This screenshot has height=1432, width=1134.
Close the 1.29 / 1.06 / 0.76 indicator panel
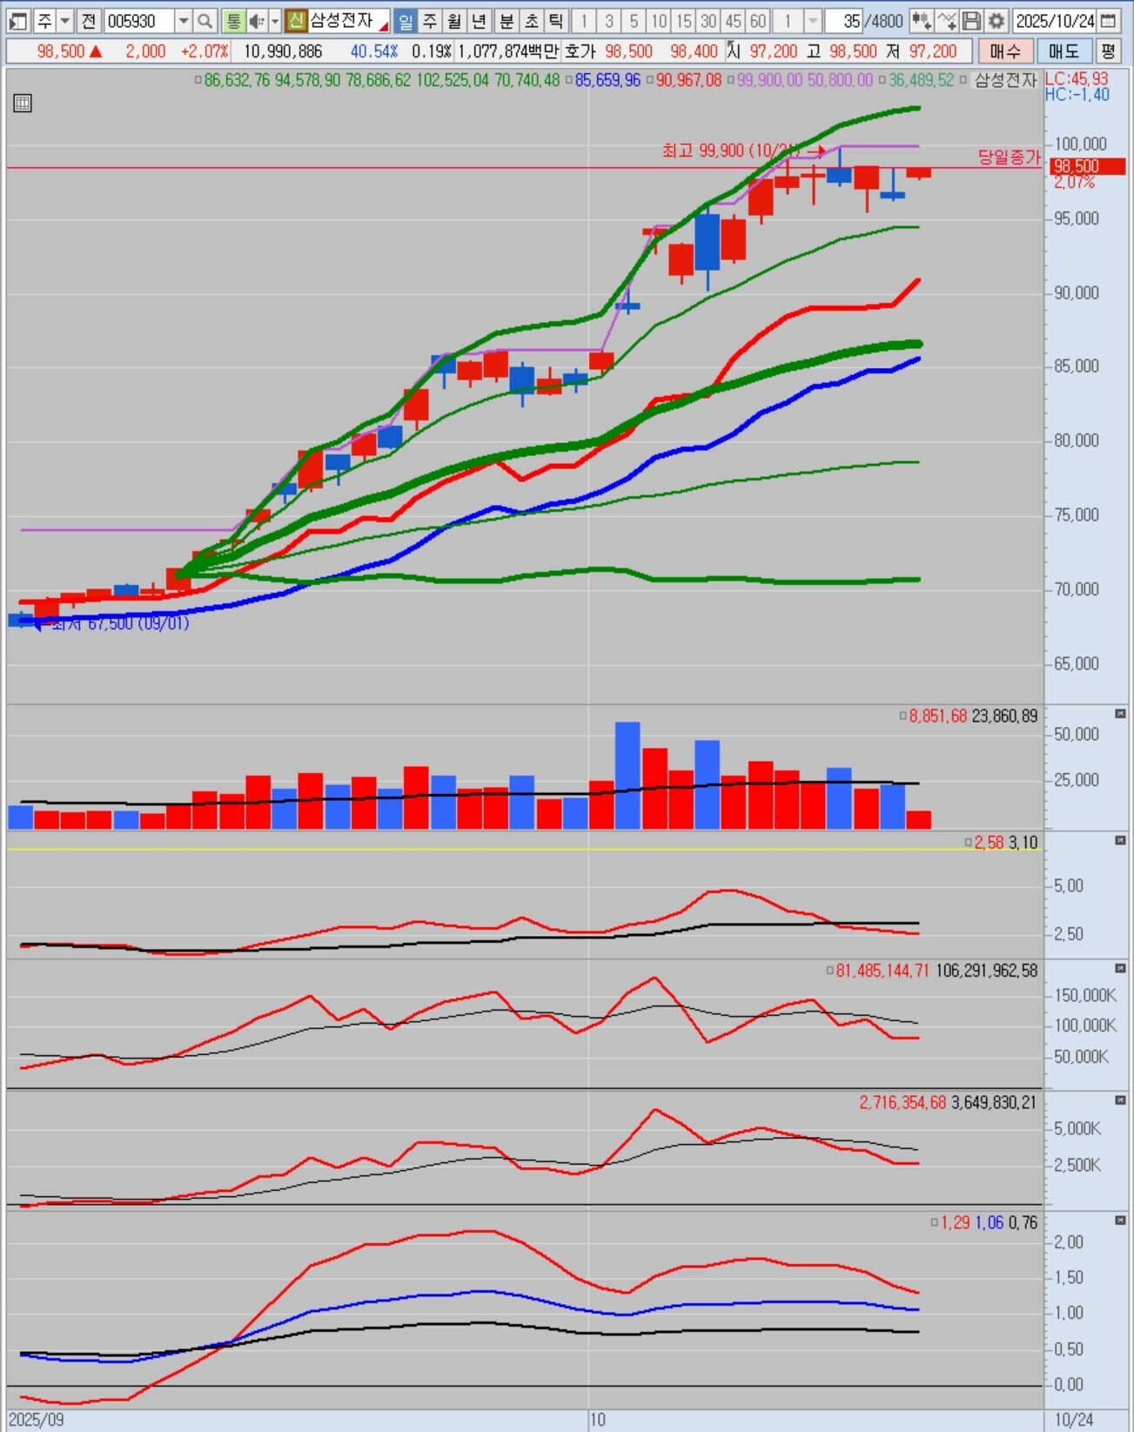(1120, 1221)
